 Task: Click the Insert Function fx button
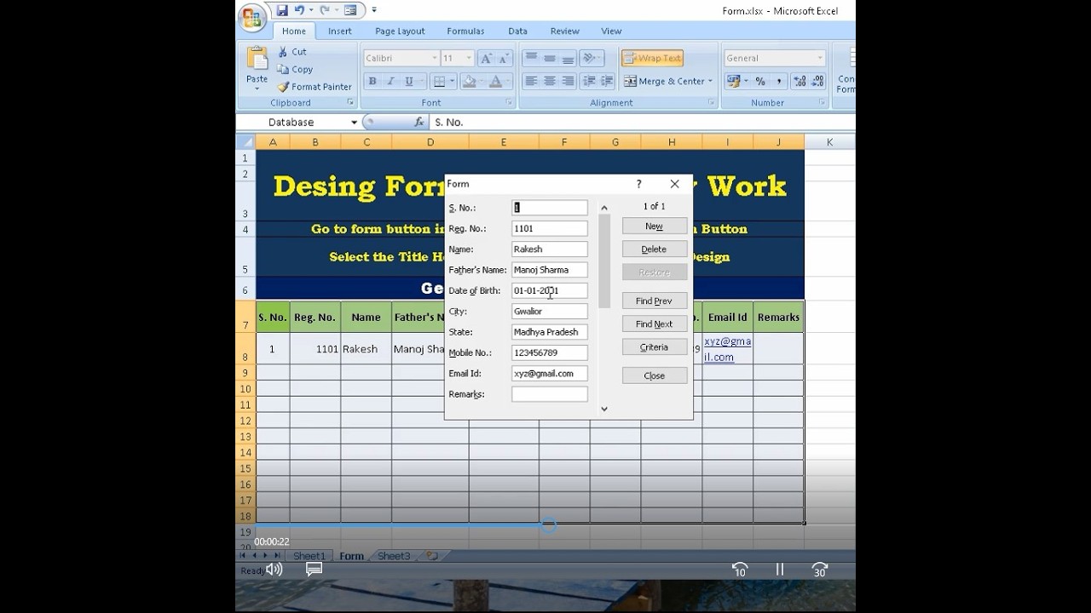419,123
